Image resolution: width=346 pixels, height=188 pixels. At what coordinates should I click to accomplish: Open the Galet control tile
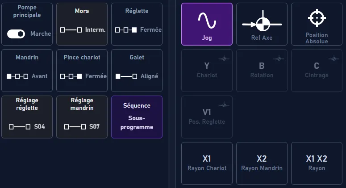(x=137, y=71)
